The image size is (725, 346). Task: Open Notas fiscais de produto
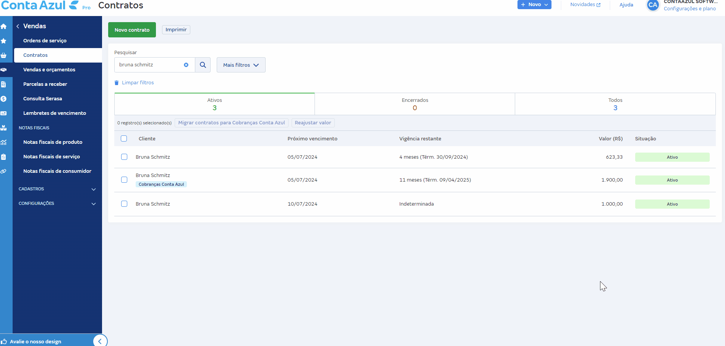coord(53,142)
